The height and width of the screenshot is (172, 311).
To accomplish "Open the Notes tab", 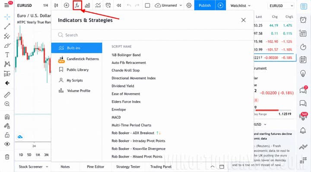I will click(65, 167).
